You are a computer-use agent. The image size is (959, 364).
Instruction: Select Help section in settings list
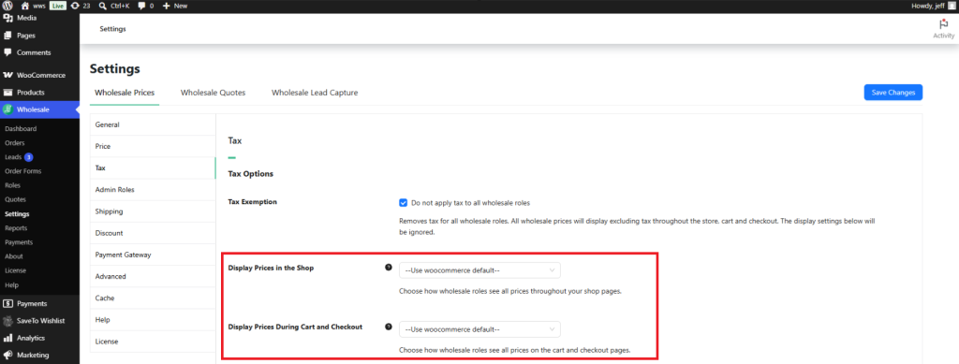153,320
